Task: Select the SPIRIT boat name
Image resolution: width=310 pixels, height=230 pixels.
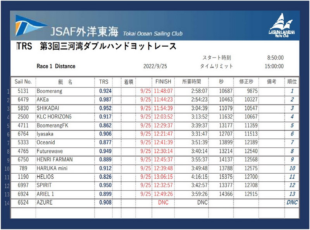Action: pyautogui.click(x=44, y=185)
